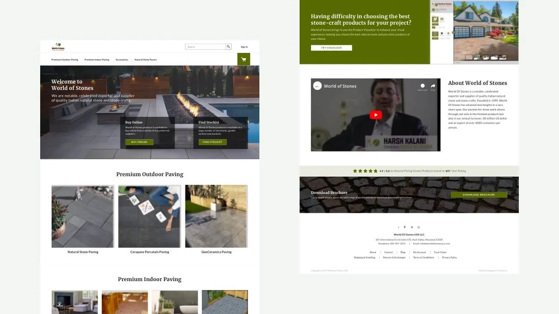
Task: Click the Share arrow on the video
Action: [x=432, y=85]
